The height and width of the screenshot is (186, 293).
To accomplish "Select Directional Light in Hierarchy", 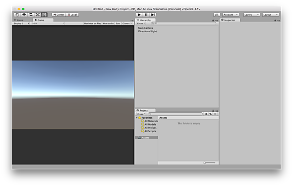I will 147,31.
